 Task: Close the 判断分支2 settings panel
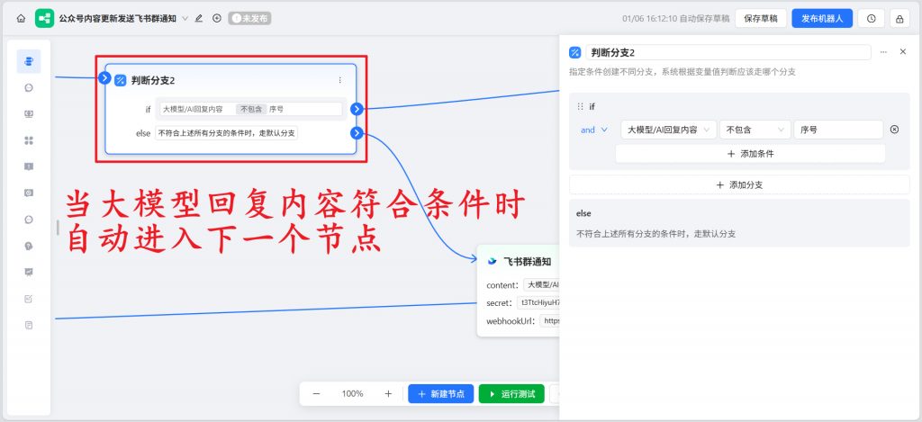click(x=903, y=51)
